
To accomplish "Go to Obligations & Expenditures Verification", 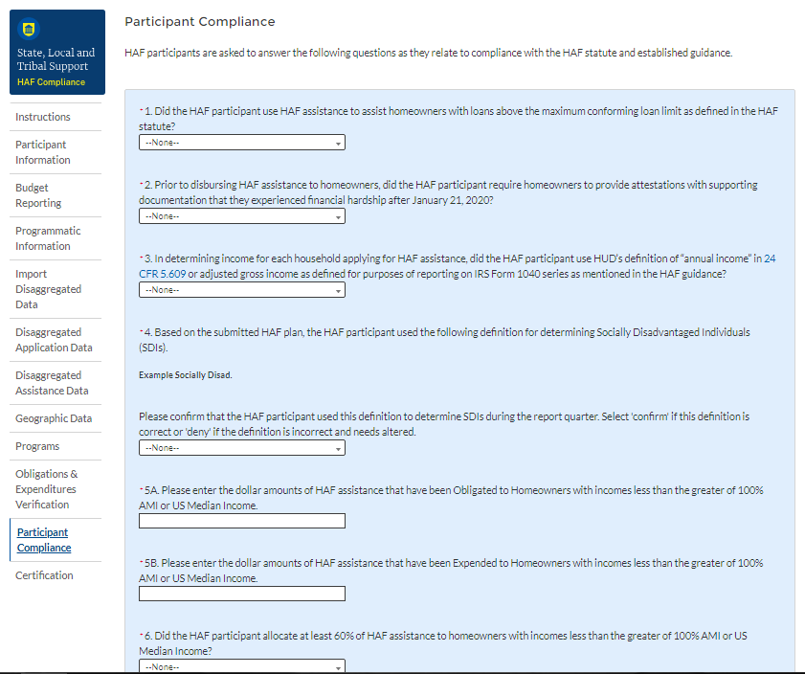I will click(47, 489).
